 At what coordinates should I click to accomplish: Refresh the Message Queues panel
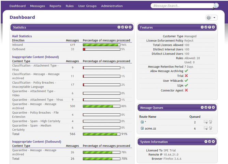pos(206,108)
